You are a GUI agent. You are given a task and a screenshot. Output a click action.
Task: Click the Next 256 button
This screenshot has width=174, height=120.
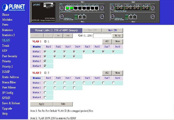113,30
